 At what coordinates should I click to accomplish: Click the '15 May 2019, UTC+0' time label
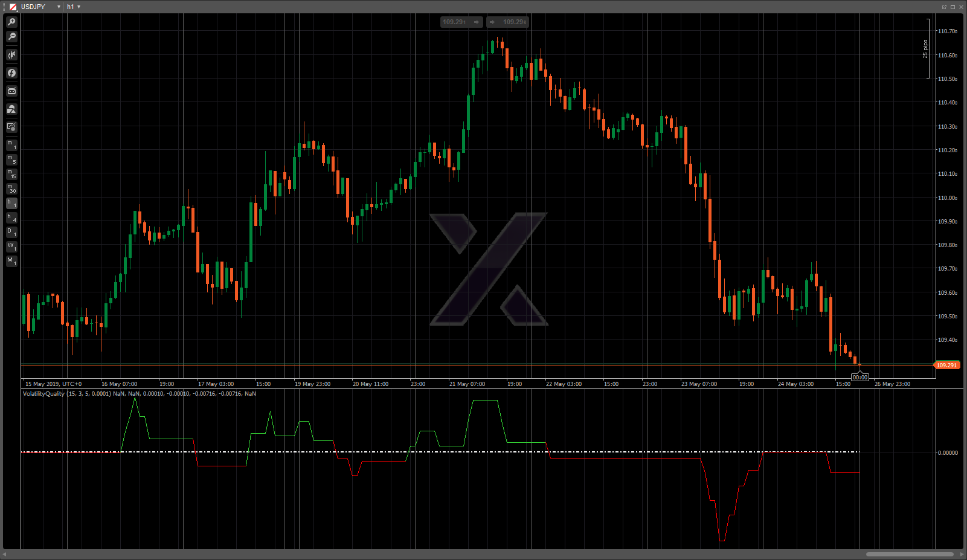(x=53, y=384)
